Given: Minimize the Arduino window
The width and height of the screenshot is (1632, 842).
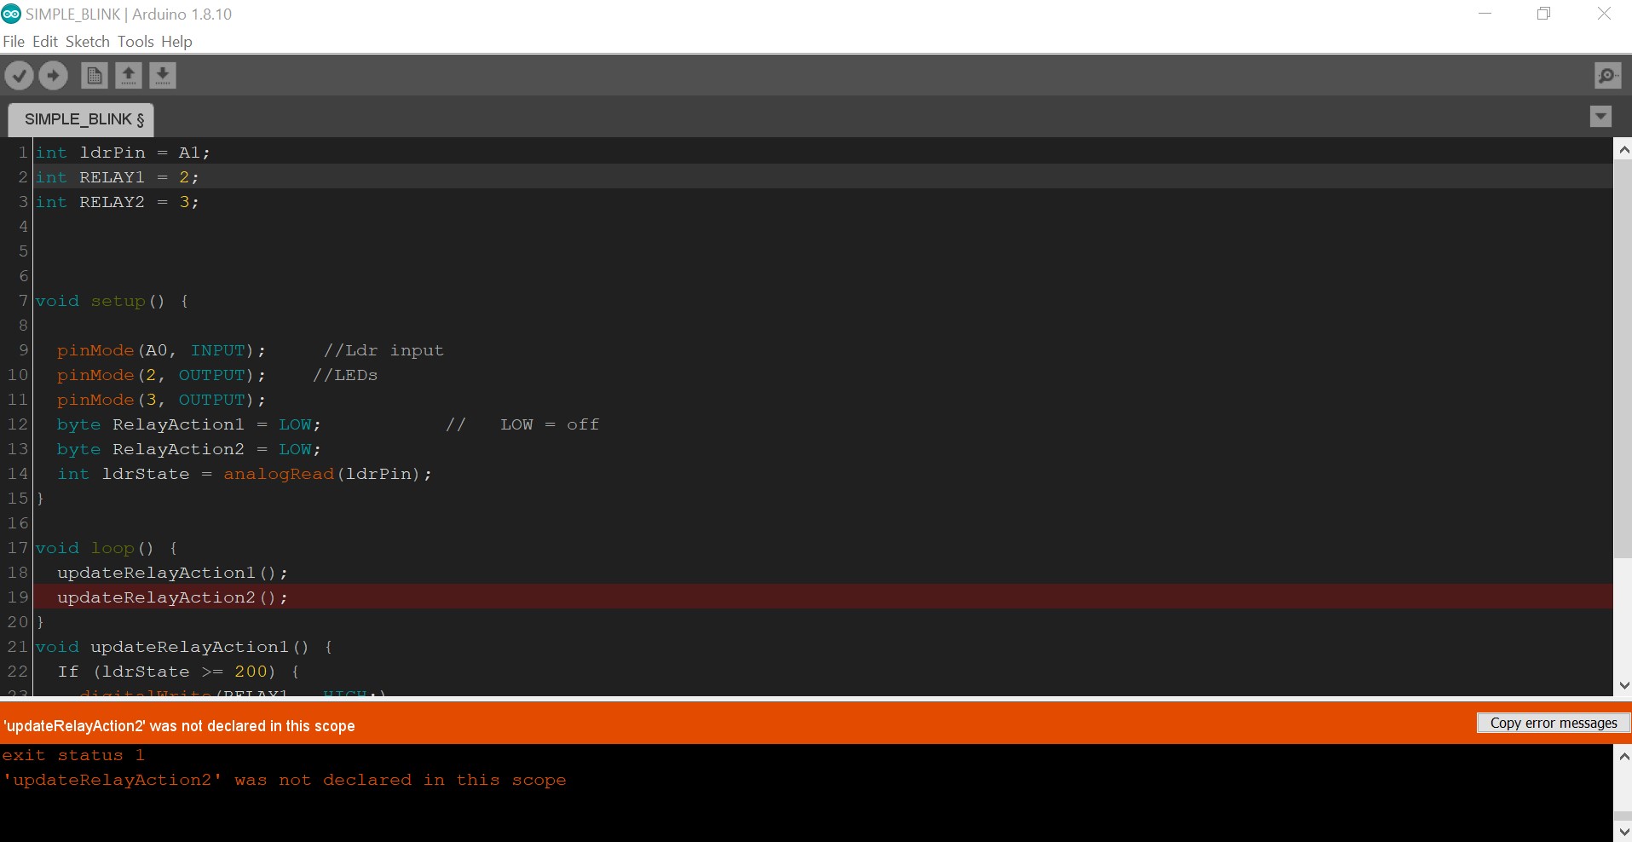Looking at the screenshot, I should click(1485, 14).
